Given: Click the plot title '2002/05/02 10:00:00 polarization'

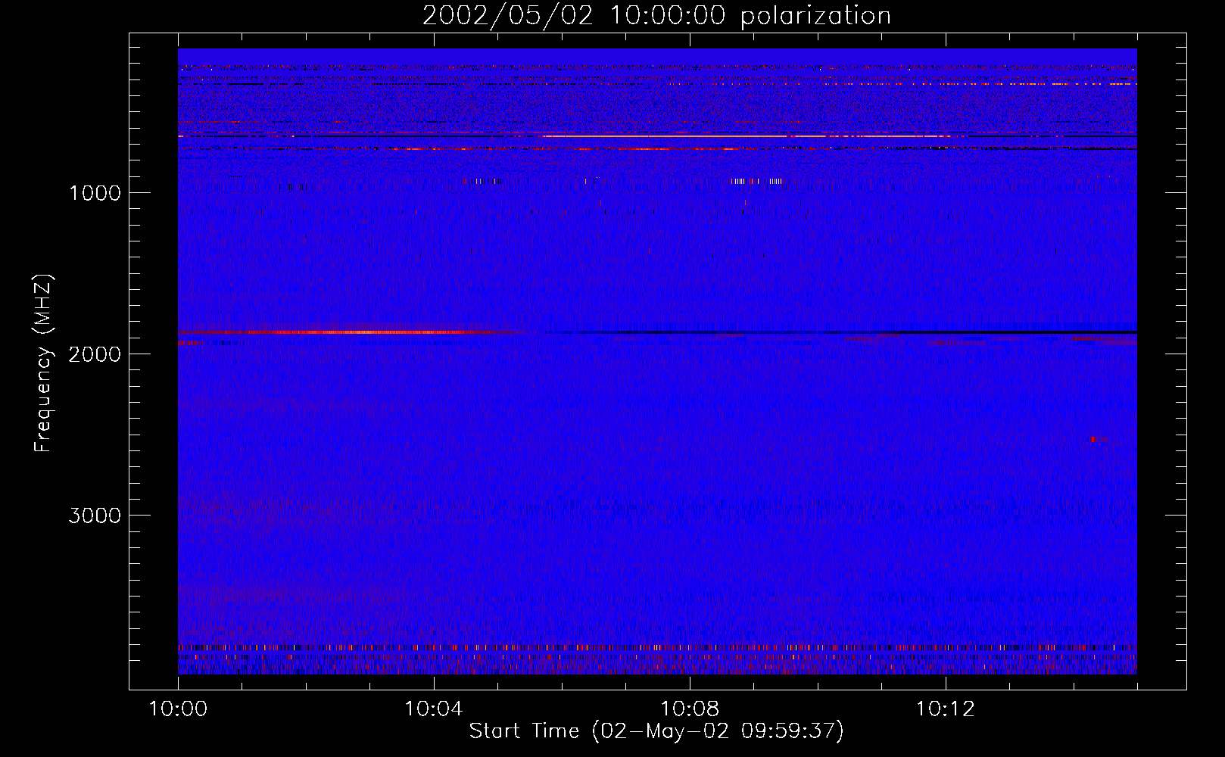Looking at the screenshot, I should pyautogui.click(x=656, y=16).
